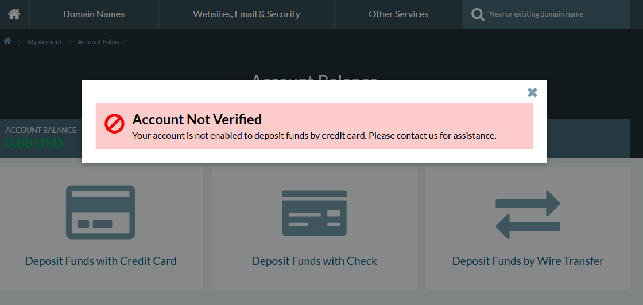Go to My Account breadcrumb link
This screenshot has width=643, height=305.
[x=45, y=42]
